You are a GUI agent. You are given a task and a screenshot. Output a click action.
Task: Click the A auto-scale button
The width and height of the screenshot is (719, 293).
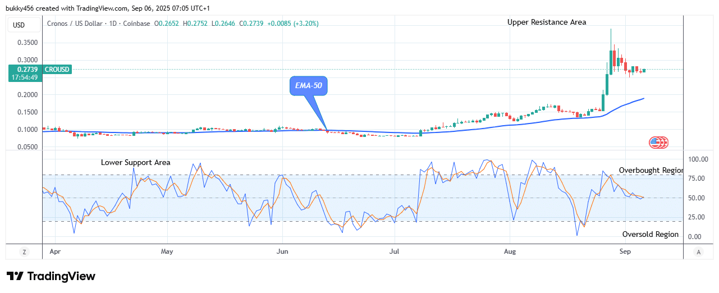698,252
